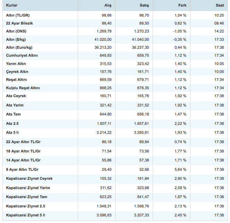Open Kulplu Reşat Altını entry
The height and width of the screenshot is (223, 230).
pos(23,88)
